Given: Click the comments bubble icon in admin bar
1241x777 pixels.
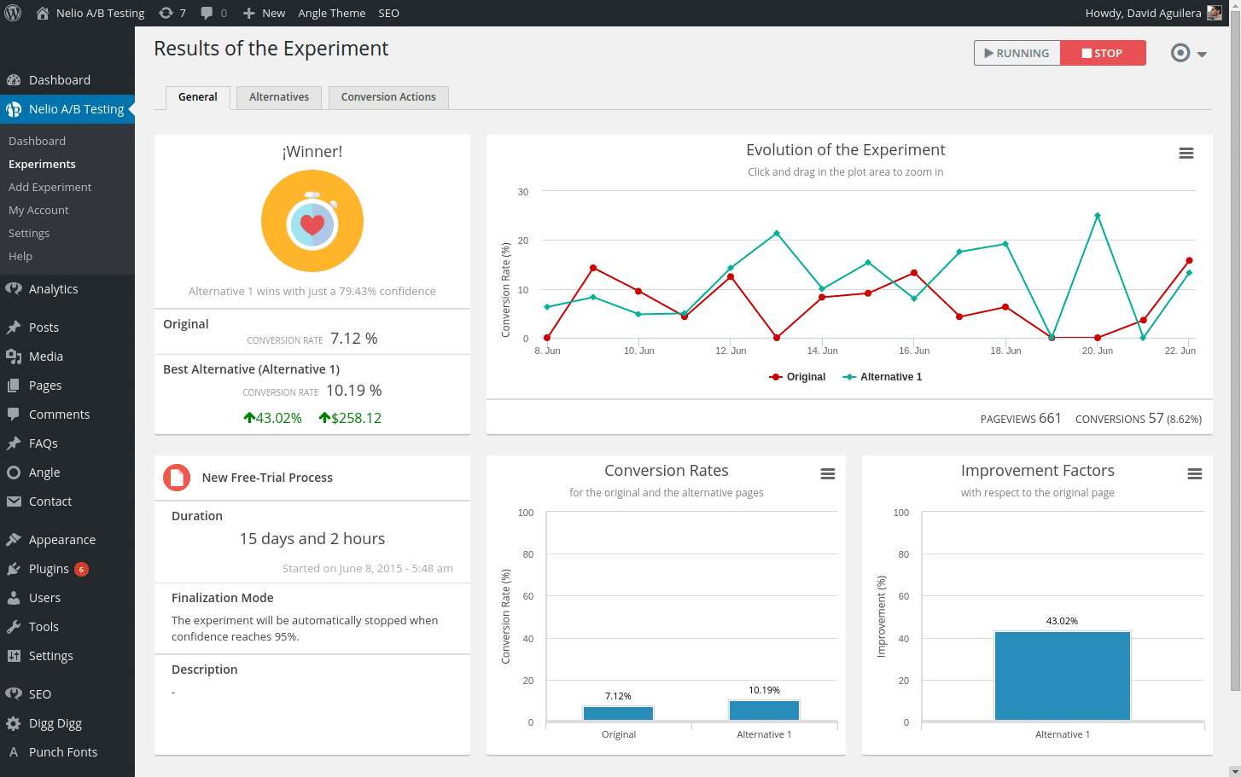Looking at the screenshot, I should point(207,13).
